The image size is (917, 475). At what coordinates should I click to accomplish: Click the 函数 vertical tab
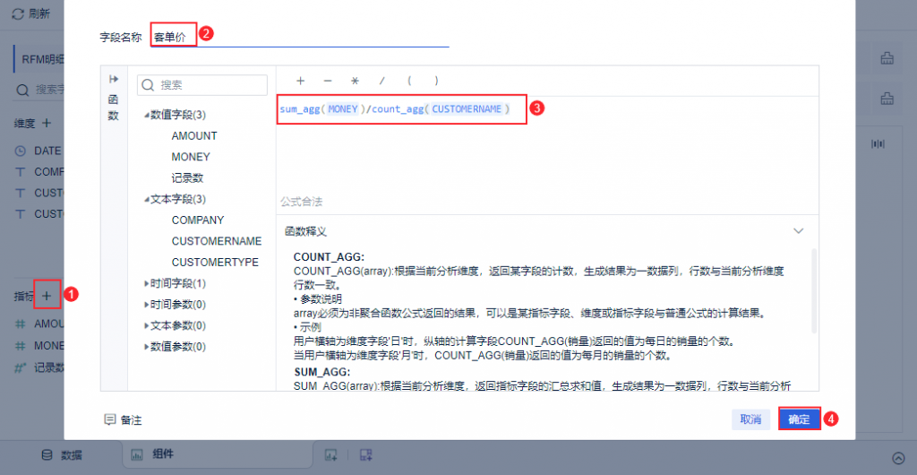point(114,108)
